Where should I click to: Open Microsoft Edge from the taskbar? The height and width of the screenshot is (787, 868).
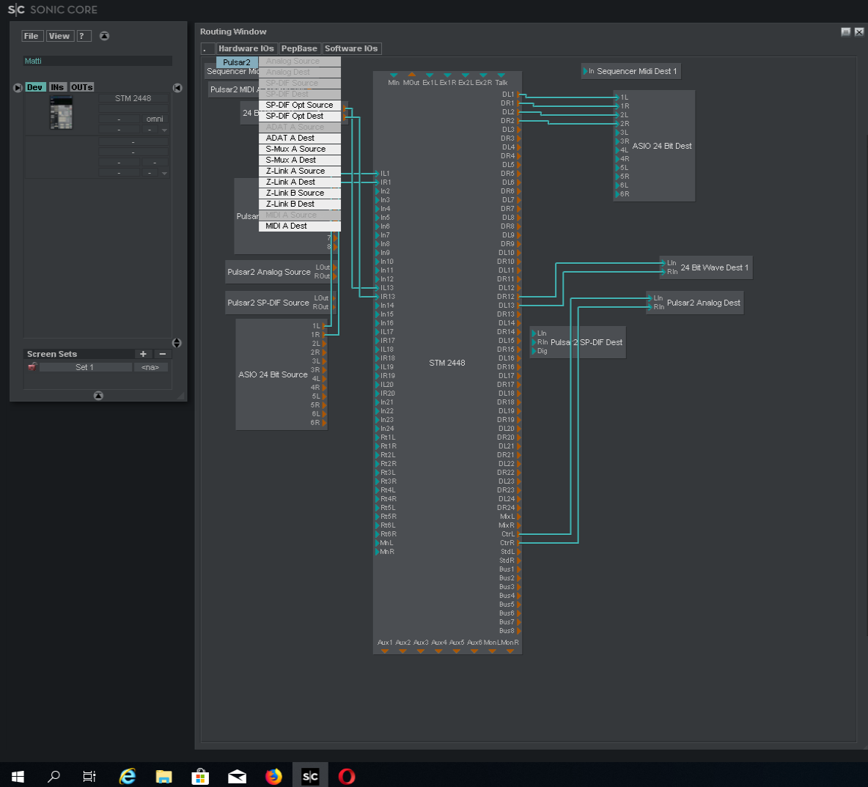click(x=128, y=776)
